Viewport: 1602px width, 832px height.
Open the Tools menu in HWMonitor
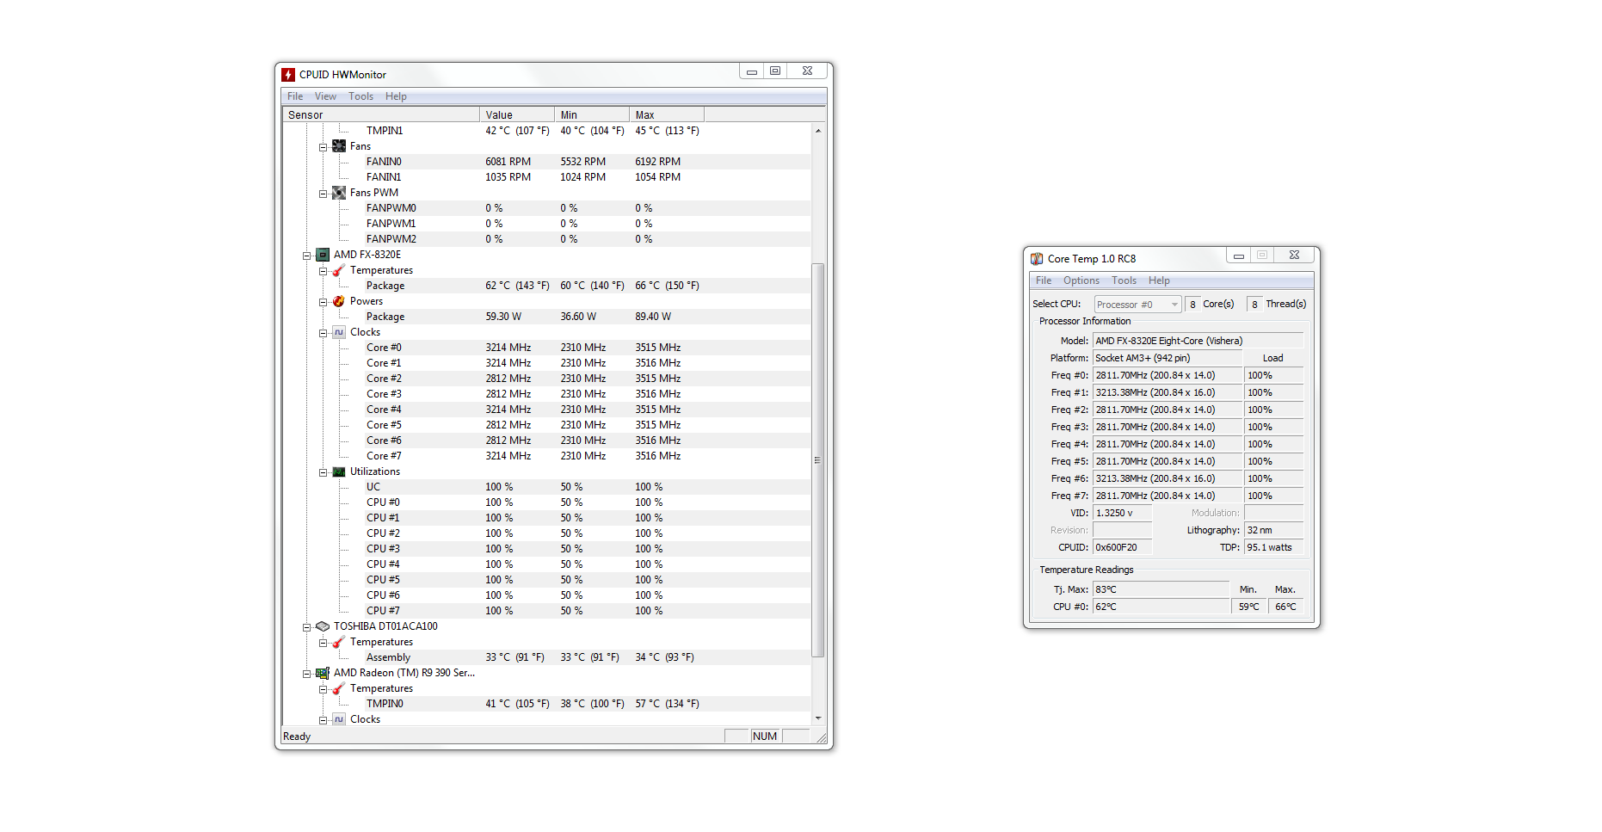tap(360, 96)
